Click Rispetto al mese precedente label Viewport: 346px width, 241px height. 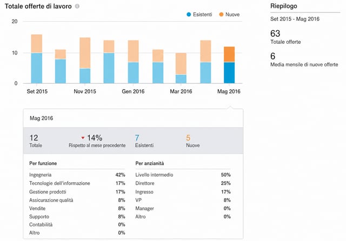(97, 145)
